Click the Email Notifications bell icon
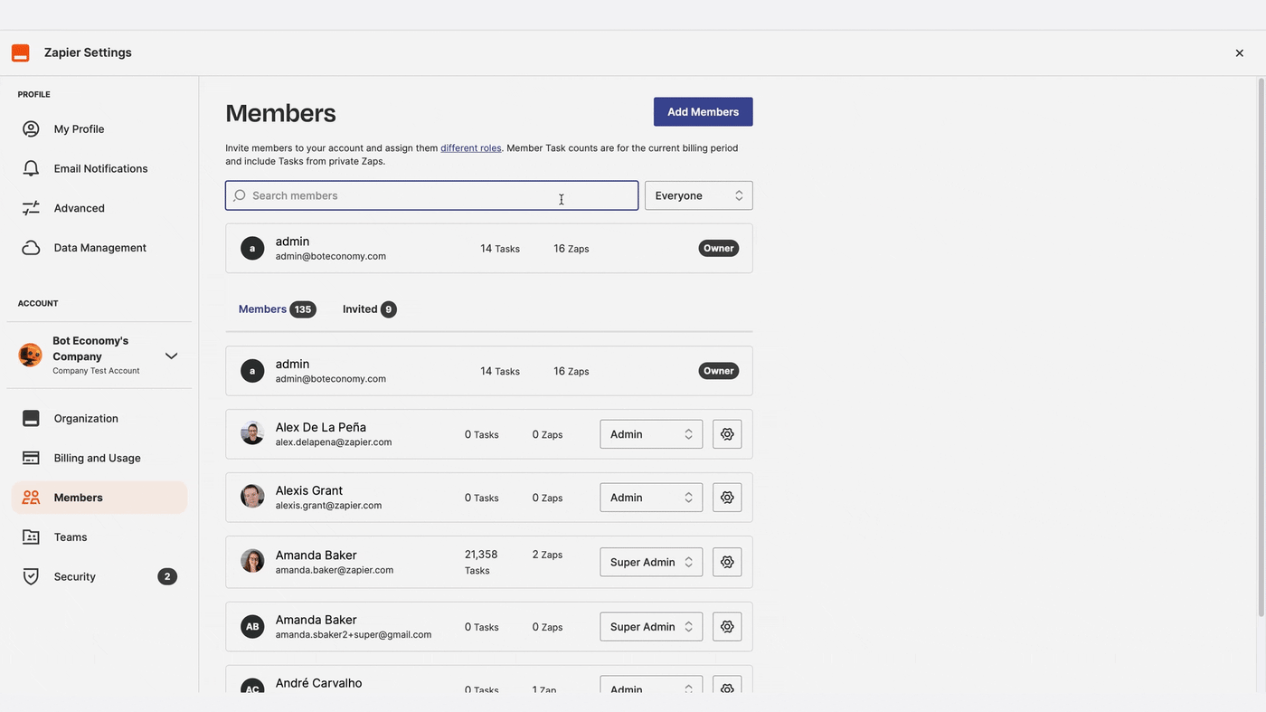The width and height of the screenshot is (1266, 712). [31, 168]
